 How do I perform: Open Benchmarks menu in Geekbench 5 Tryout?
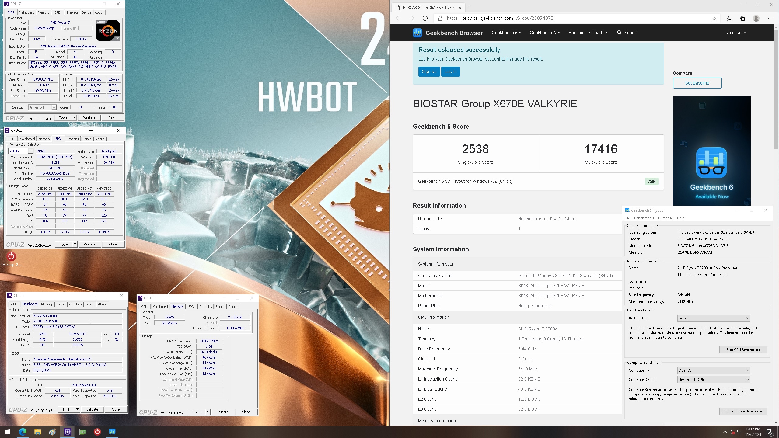[x=644, y=218]
